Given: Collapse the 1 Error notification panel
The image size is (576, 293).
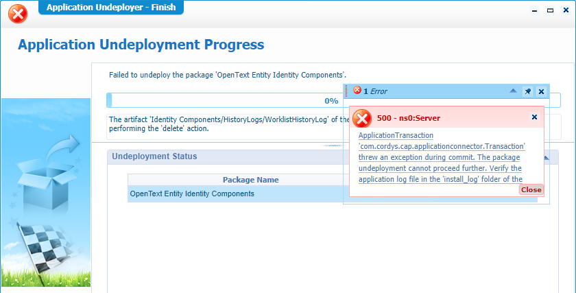Looking at the screenshot, I should (513, 91).
